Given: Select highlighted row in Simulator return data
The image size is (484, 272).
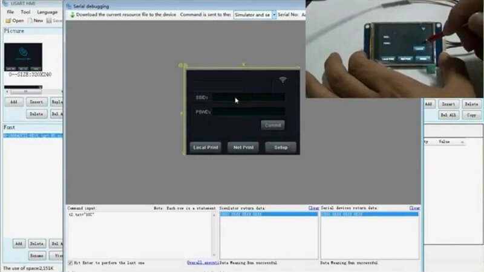Looking at the screenshot, I should click(x=269, y=214).
